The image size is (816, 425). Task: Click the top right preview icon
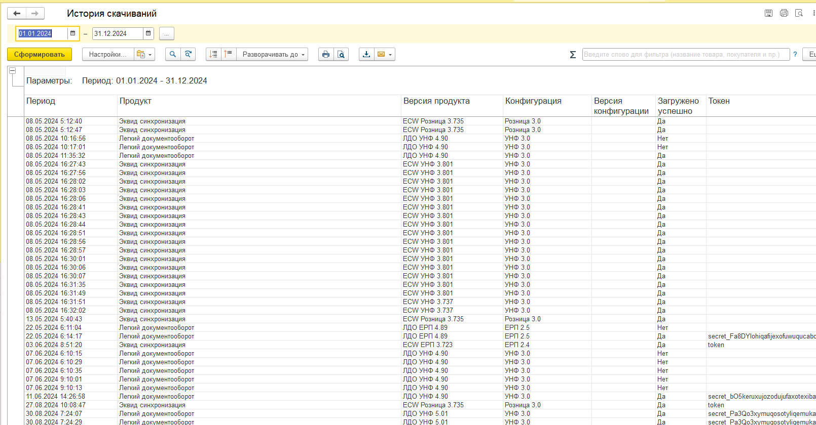[x=799, y=13]
